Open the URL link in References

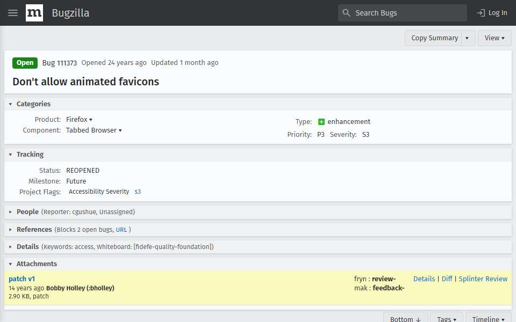tap(121, 230)
